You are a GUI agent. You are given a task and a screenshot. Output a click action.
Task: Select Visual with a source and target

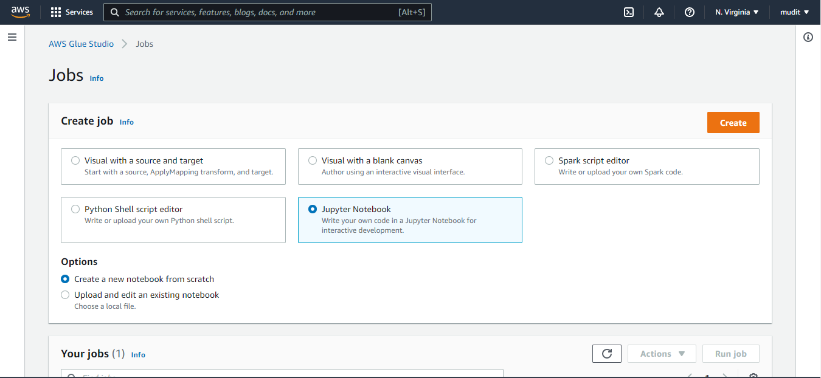coord(75,160)
